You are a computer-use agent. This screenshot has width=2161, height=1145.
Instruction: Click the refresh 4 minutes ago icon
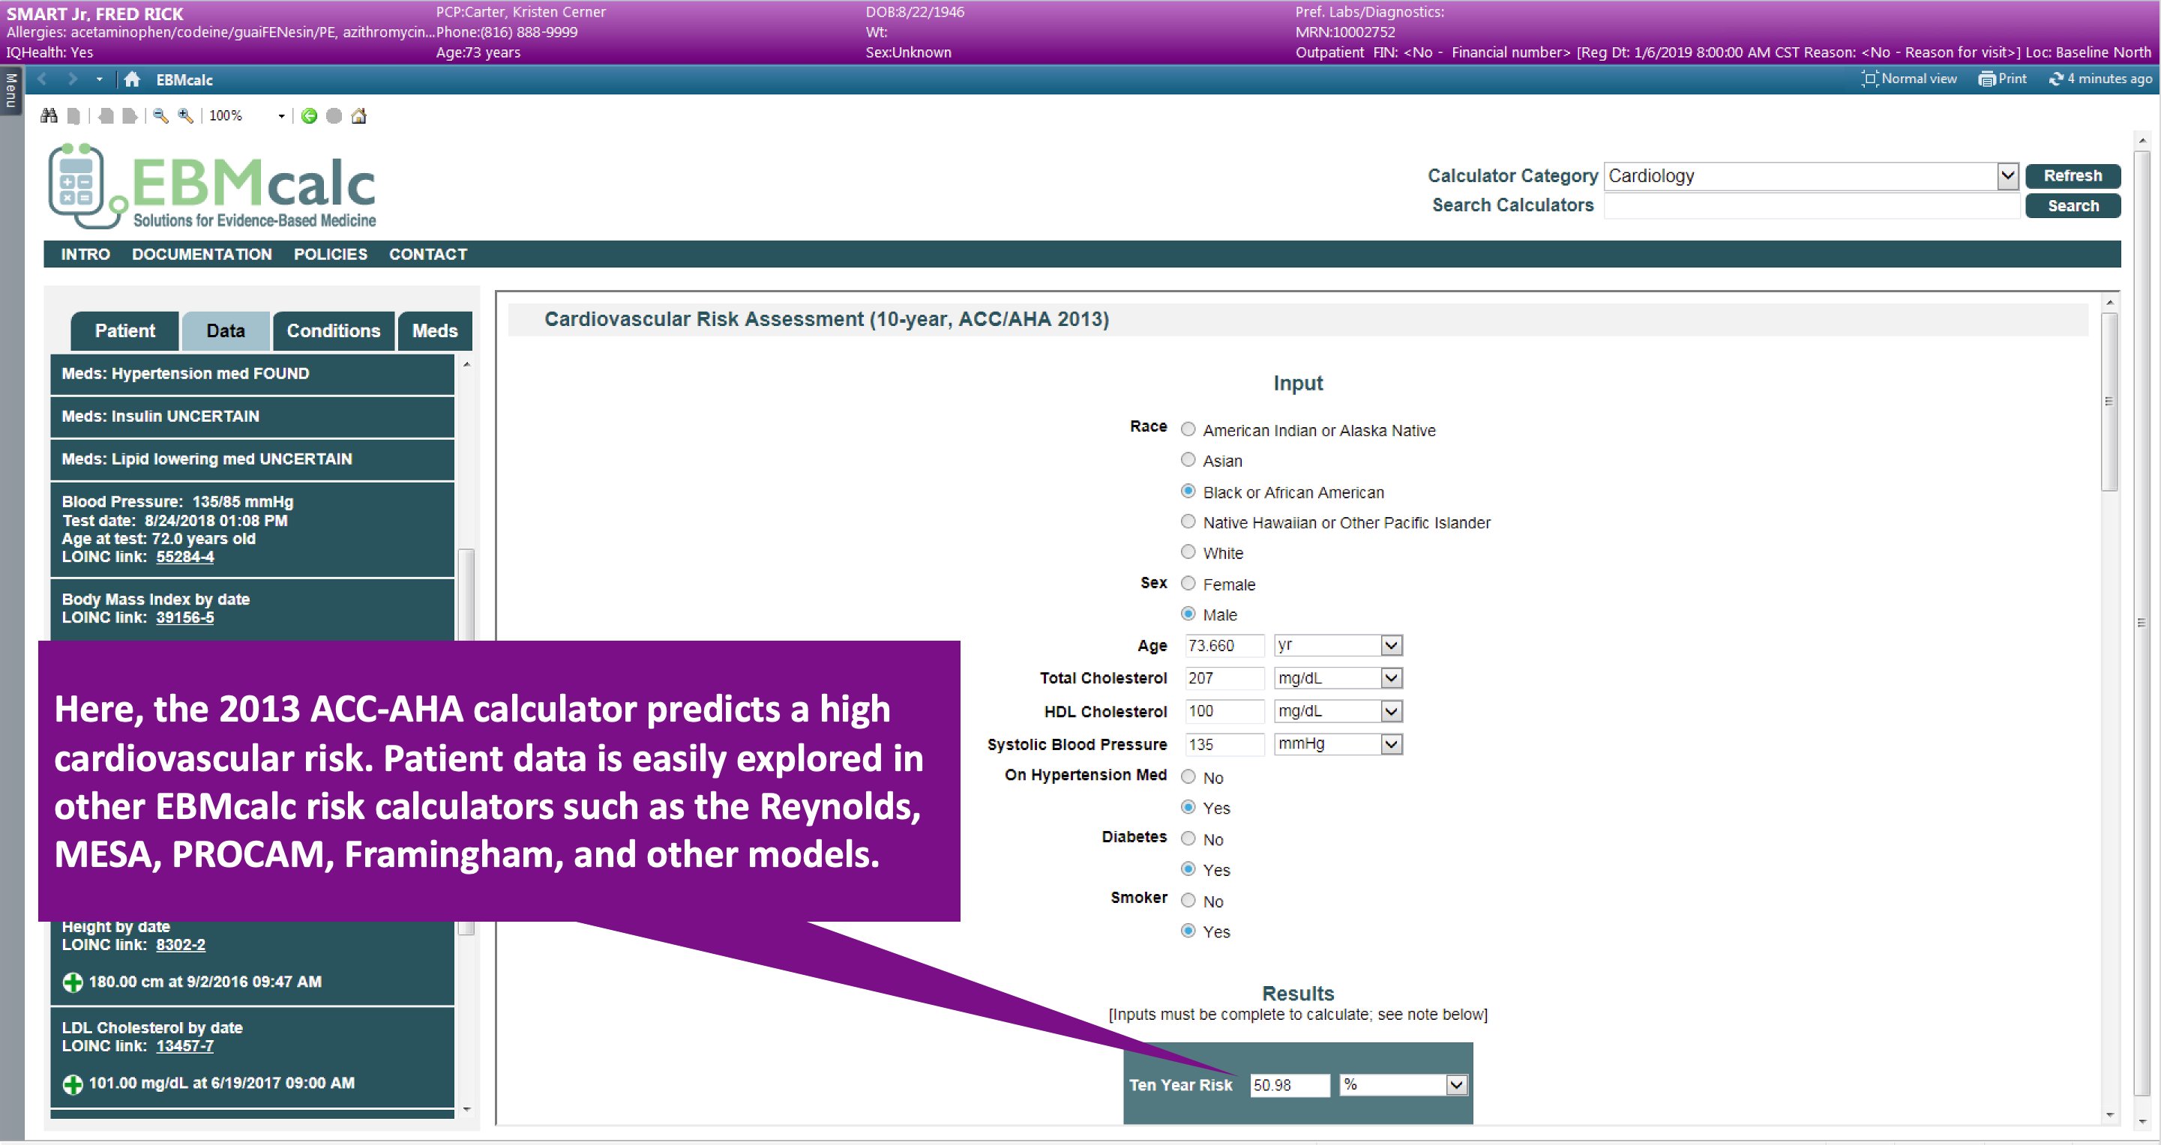click(2056, 79)
